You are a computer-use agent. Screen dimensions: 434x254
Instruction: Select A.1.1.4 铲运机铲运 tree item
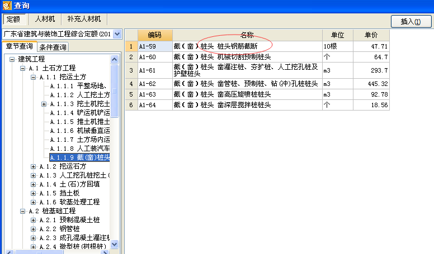[x=80, y=113]
